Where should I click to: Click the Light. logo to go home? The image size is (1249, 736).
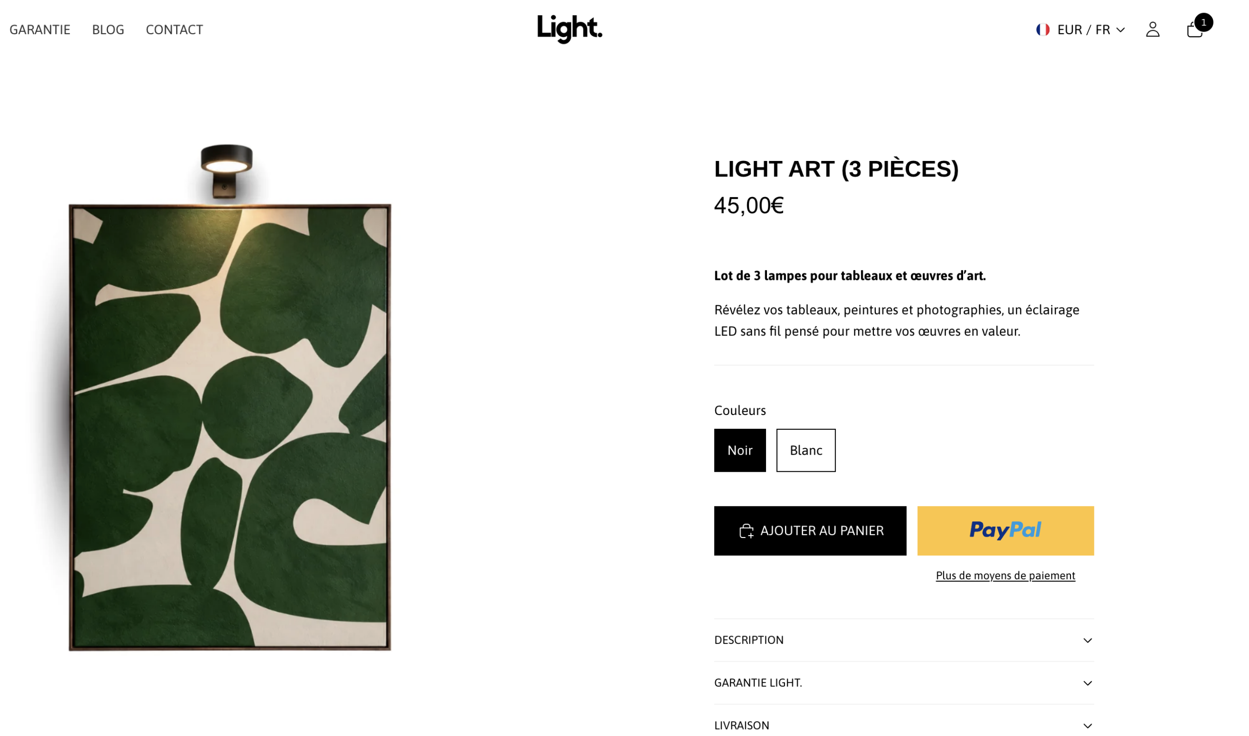tap(569, 29)
